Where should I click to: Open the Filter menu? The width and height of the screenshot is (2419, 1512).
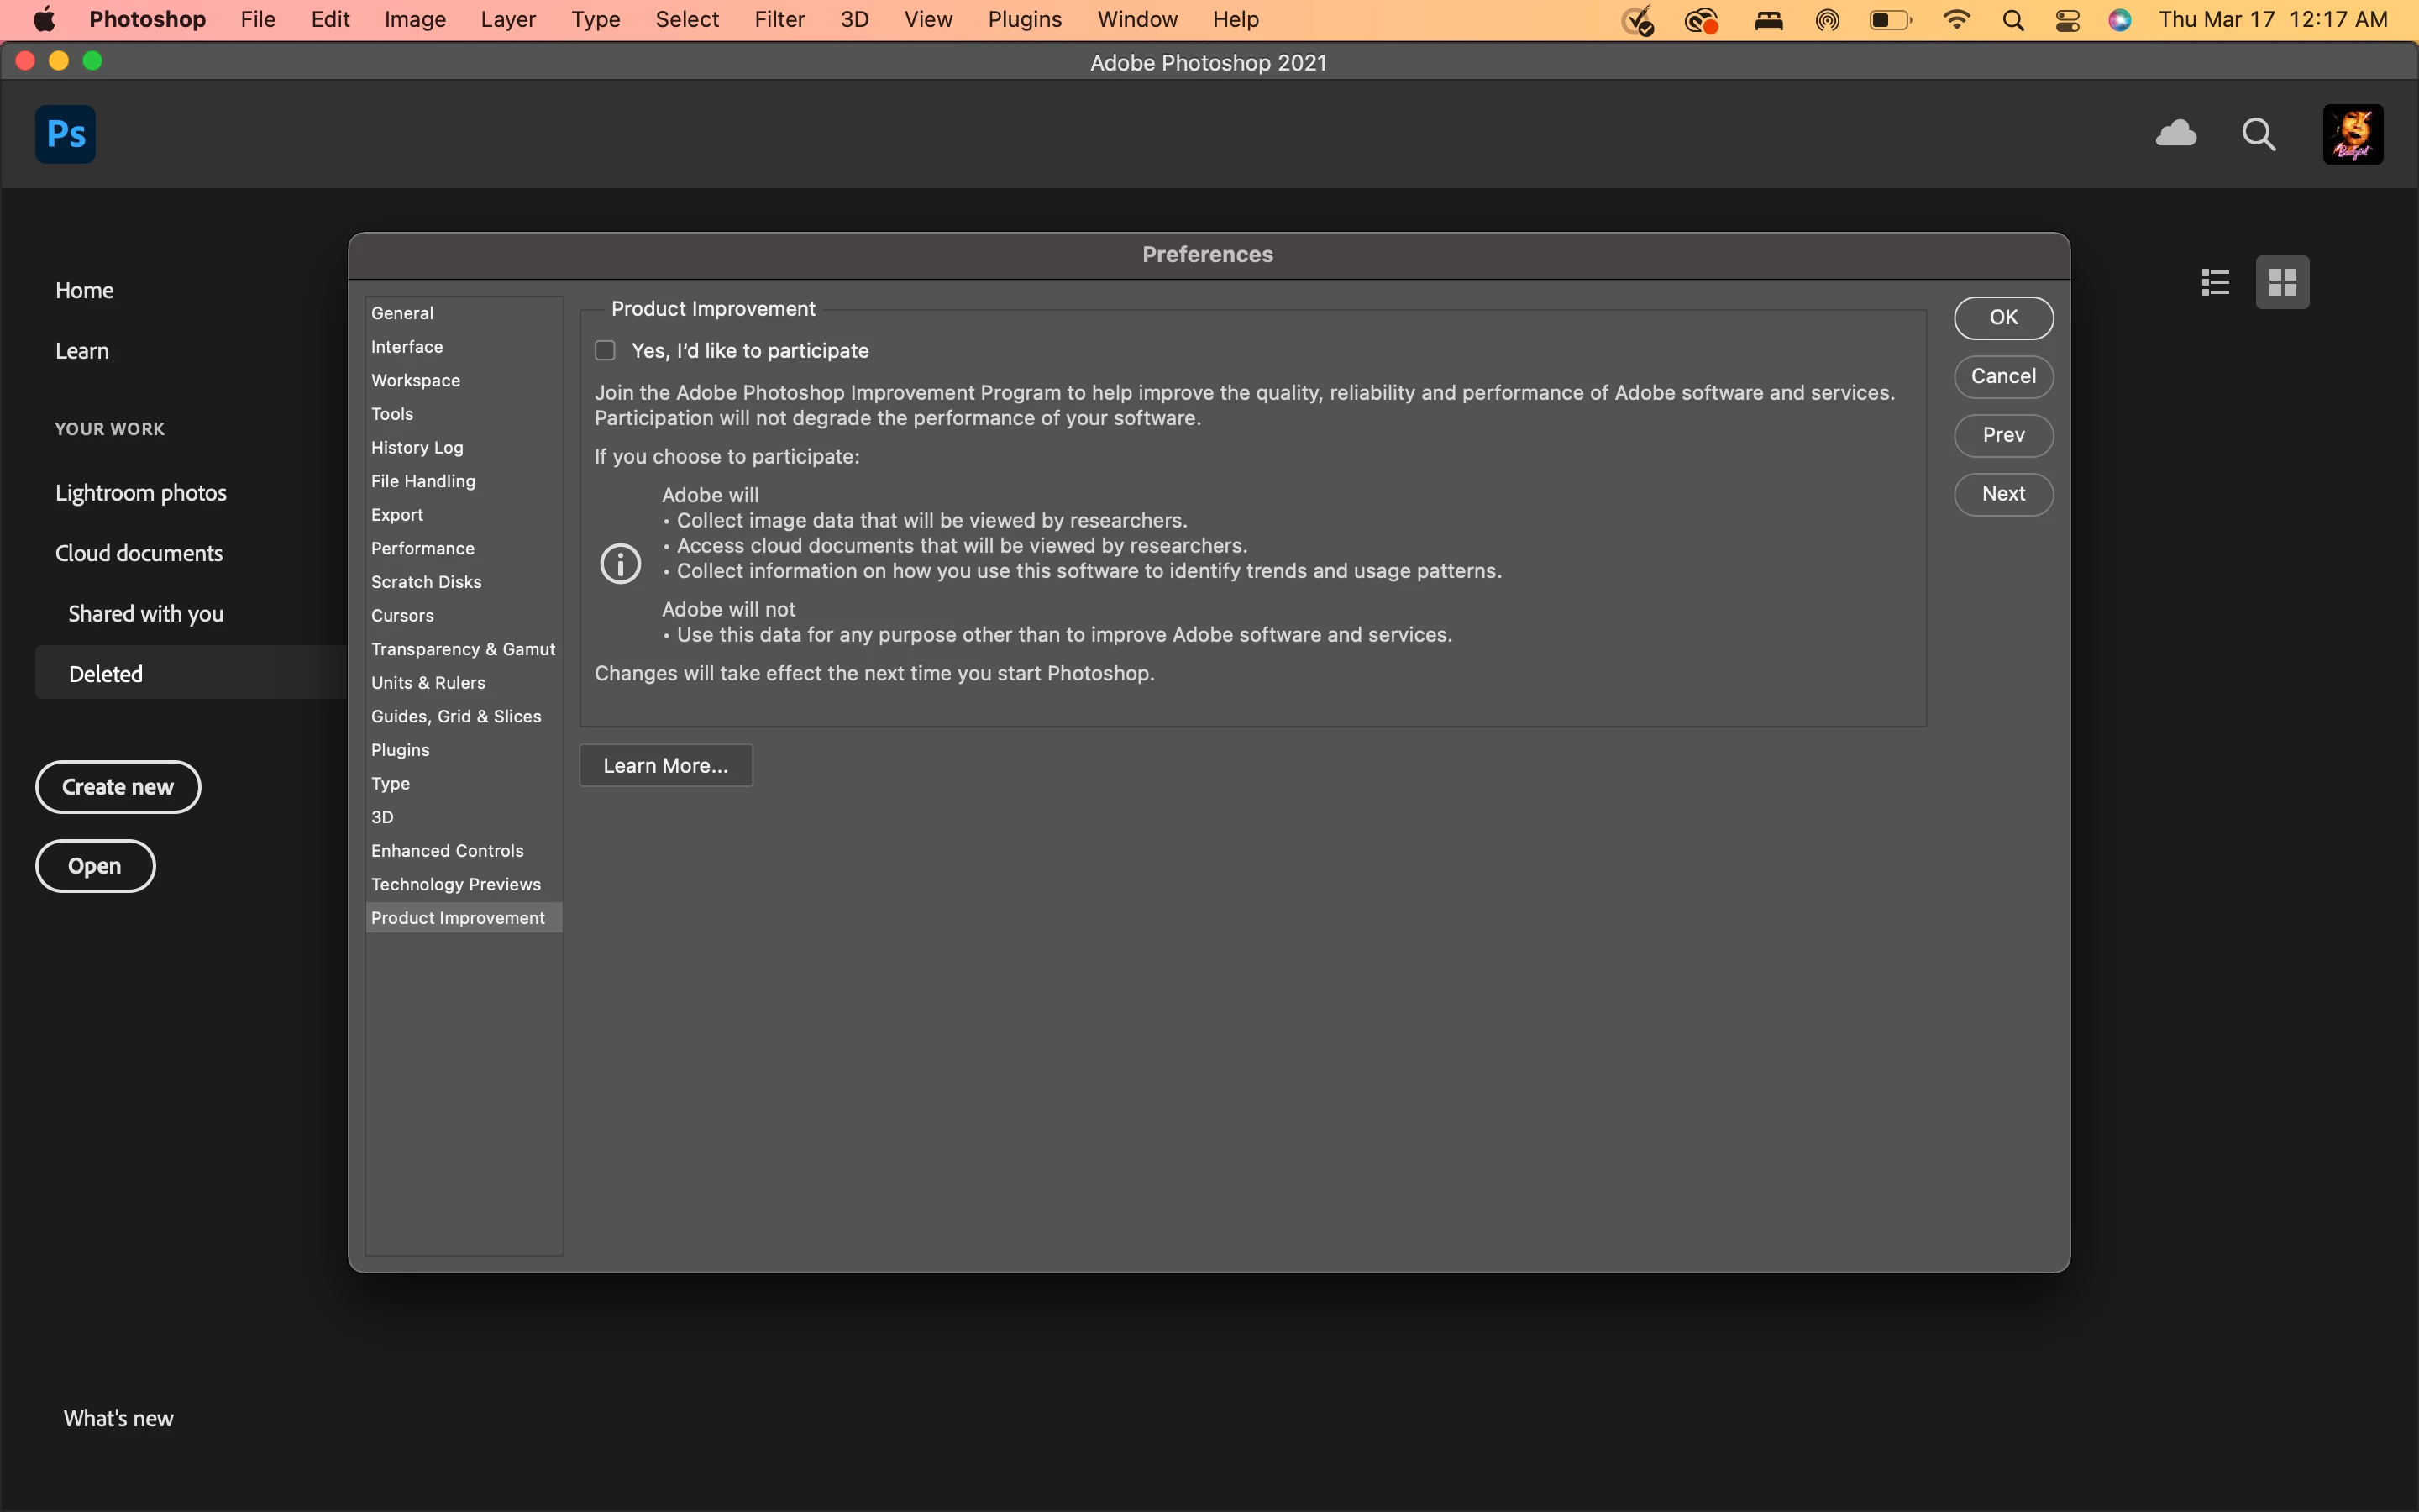coord(779,20)
